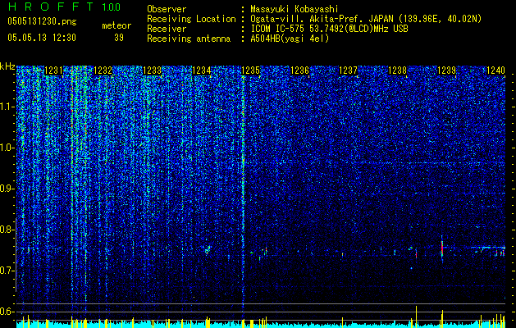Click the 0.6 kHz axis label
Screen dimensions: 516x328
coord(7,312)
